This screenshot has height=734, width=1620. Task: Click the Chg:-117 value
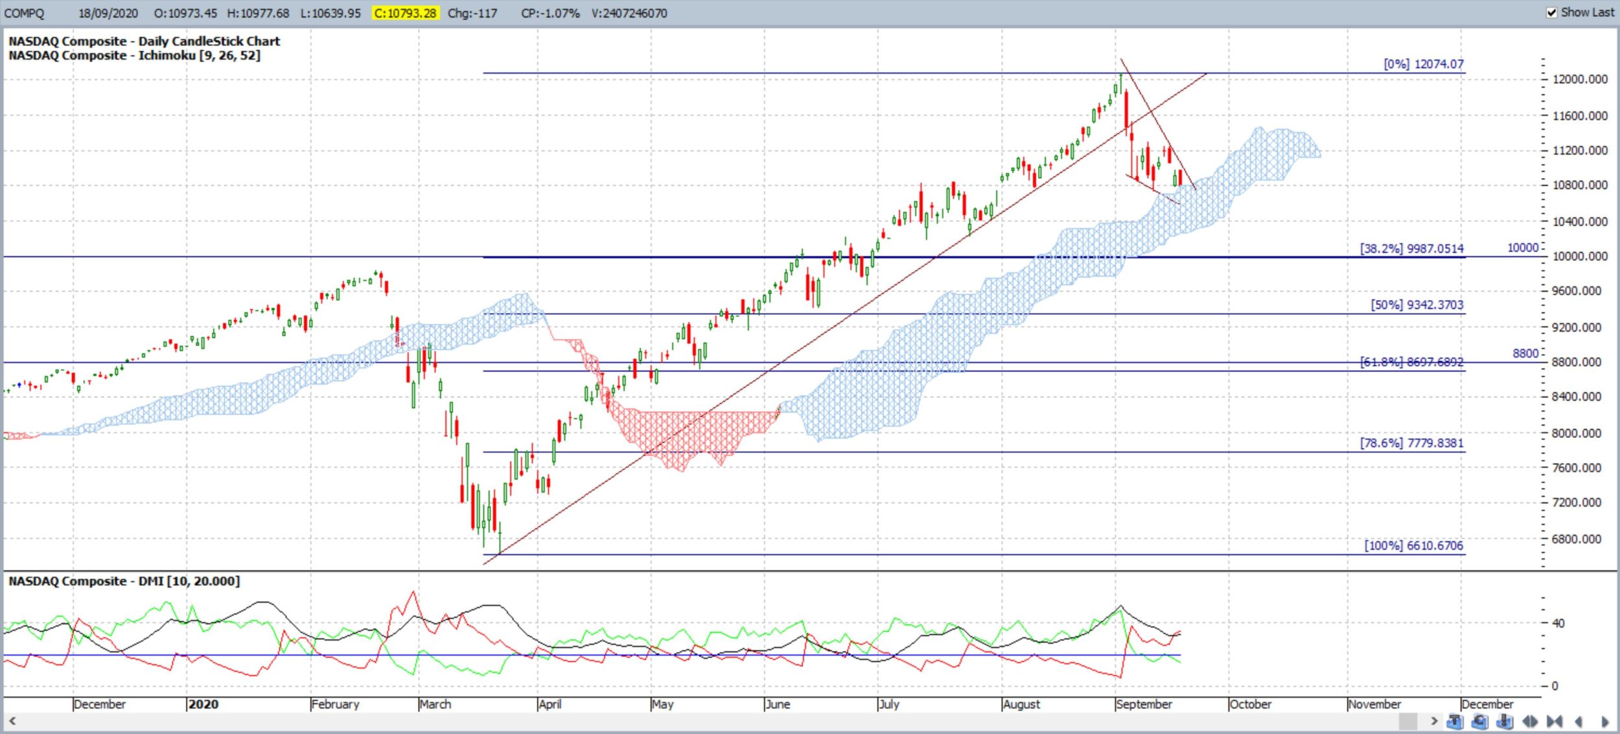coord(472,13)
